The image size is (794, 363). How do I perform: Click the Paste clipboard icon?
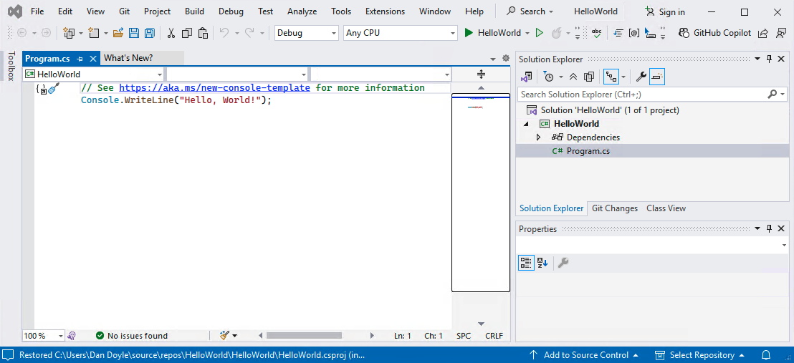(203, 33)
